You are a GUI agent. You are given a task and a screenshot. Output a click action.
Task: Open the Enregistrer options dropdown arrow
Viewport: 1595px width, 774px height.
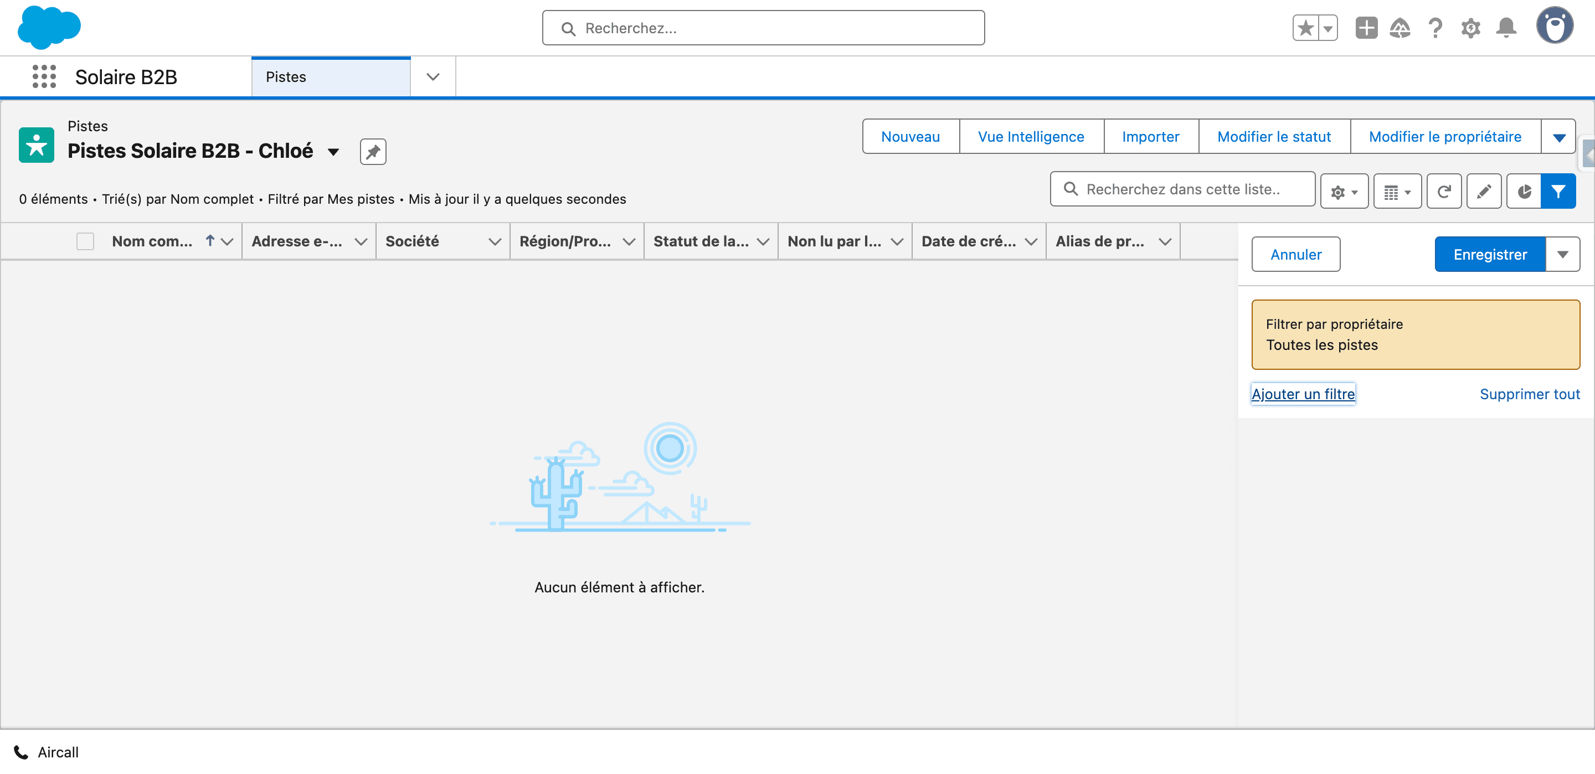coord(1562,255)
